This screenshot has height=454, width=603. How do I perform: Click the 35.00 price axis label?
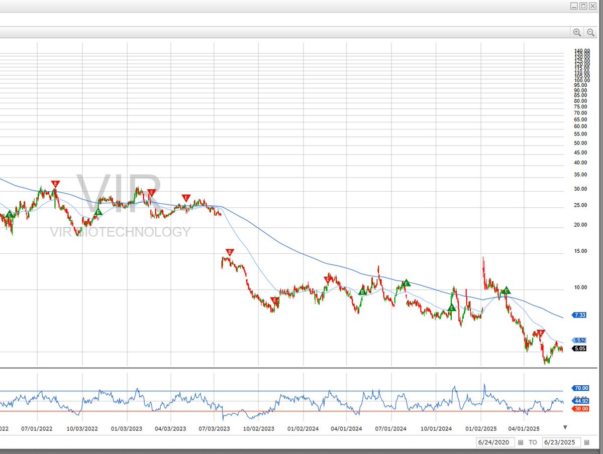click(x=580, y=175)
